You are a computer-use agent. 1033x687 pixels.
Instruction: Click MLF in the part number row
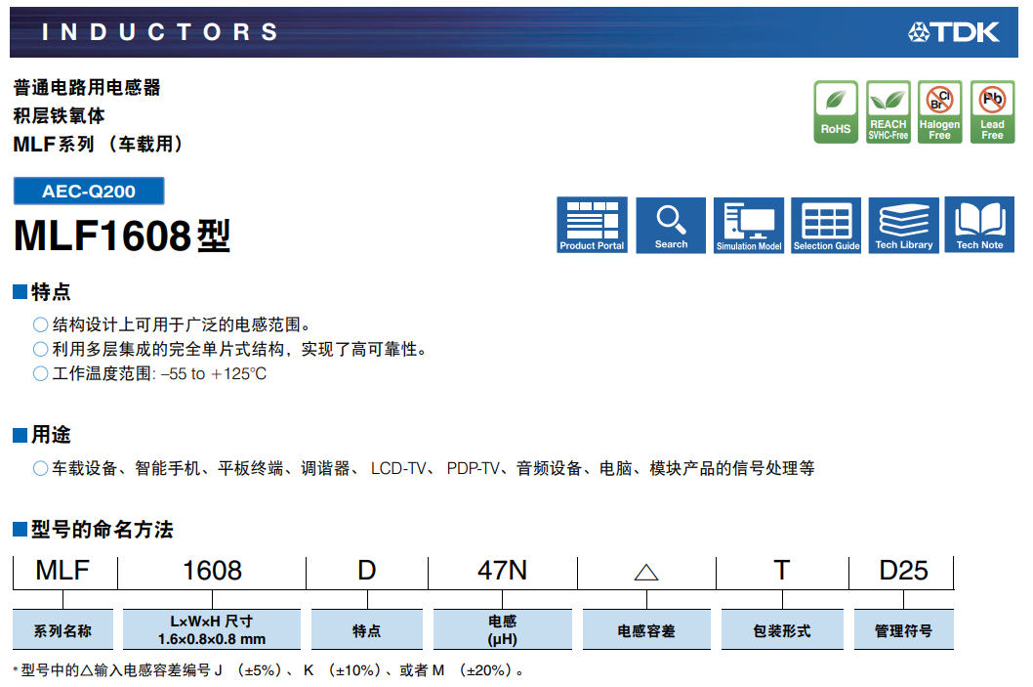(x=62, y=571)
